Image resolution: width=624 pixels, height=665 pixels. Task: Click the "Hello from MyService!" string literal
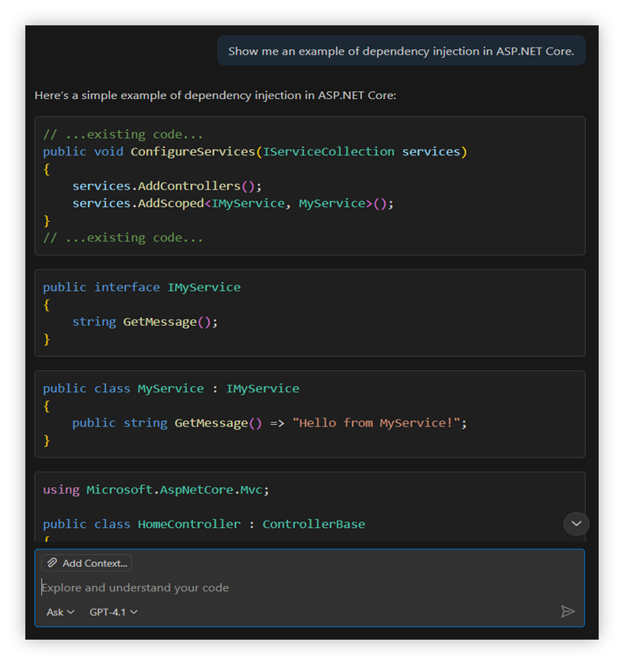point(376,423)
